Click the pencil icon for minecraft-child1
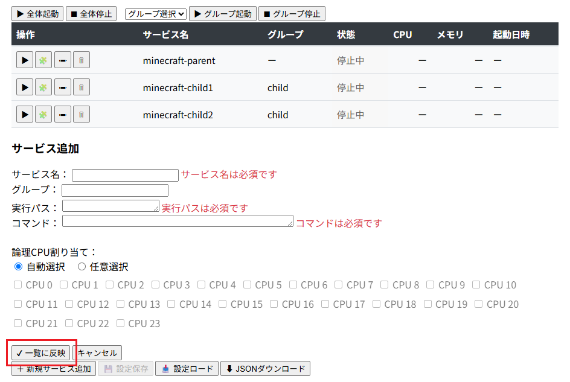Viewport: 570px width, 382px height. click(x=62, y=87)
